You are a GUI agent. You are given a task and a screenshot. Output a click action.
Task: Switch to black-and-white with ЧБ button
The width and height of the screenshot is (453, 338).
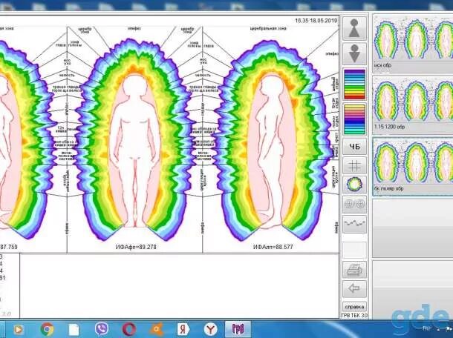354,147
